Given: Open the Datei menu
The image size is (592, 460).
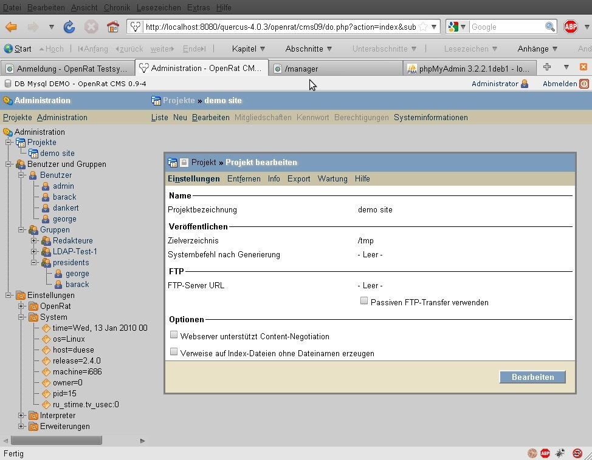Looking at the screenshot, I should click(12, 7).
